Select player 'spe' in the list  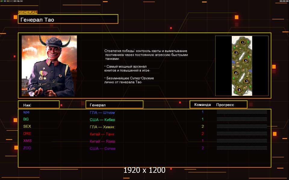tap(26, 112)
